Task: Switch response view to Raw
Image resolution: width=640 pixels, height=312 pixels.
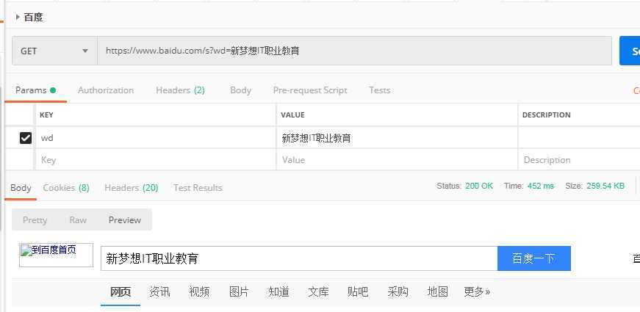Action: click(78, 220)
